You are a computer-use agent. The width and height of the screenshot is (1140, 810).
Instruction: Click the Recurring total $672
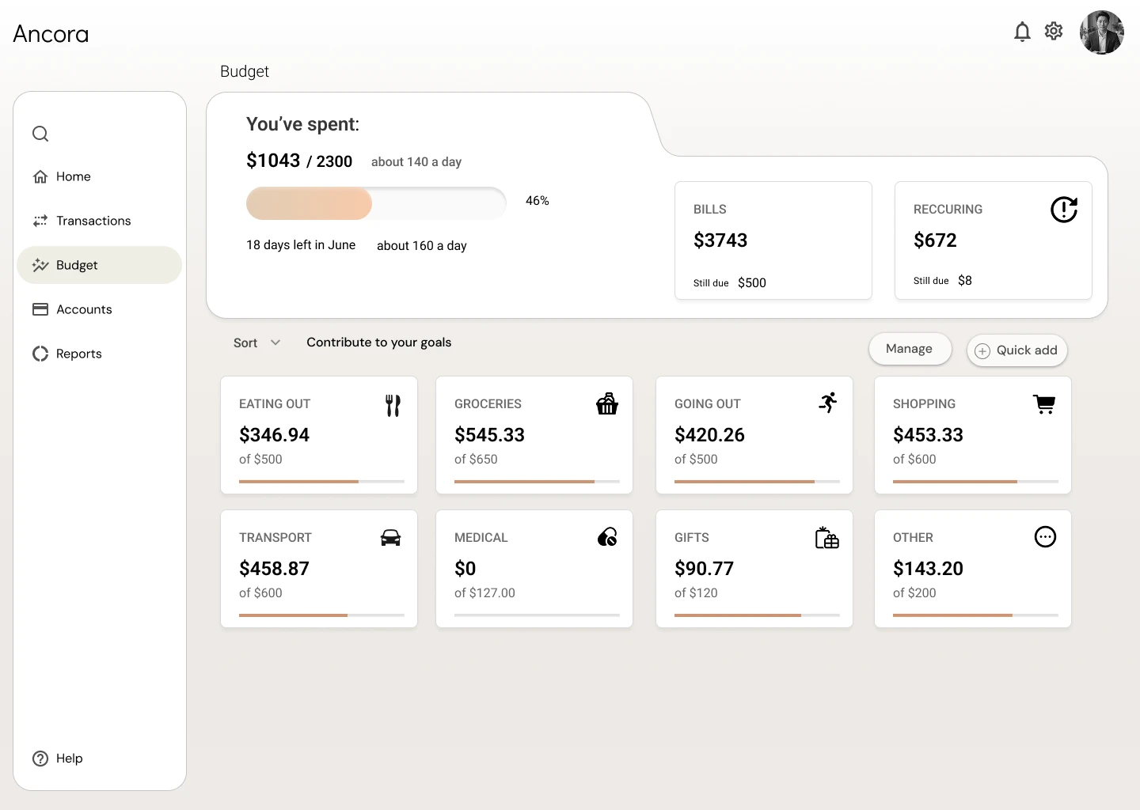click(935, 240)
